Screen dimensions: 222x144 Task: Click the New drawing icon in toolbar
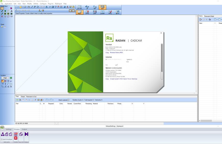(17, 7)
